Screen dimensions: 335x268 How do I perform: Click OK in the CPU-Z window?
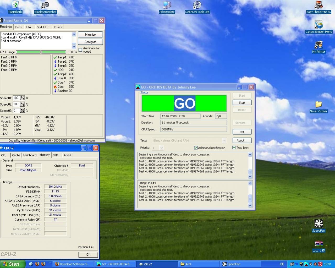(x=88, y=255)
